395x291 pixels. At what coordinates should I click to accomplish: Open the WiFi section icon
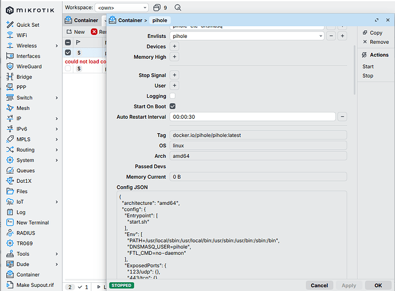(10, 35)
